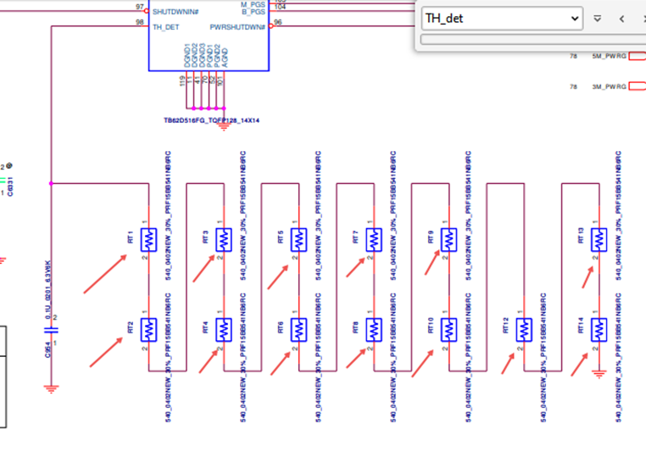
Task: Click the ground symbol below RT14
Action: pos(599,374)
